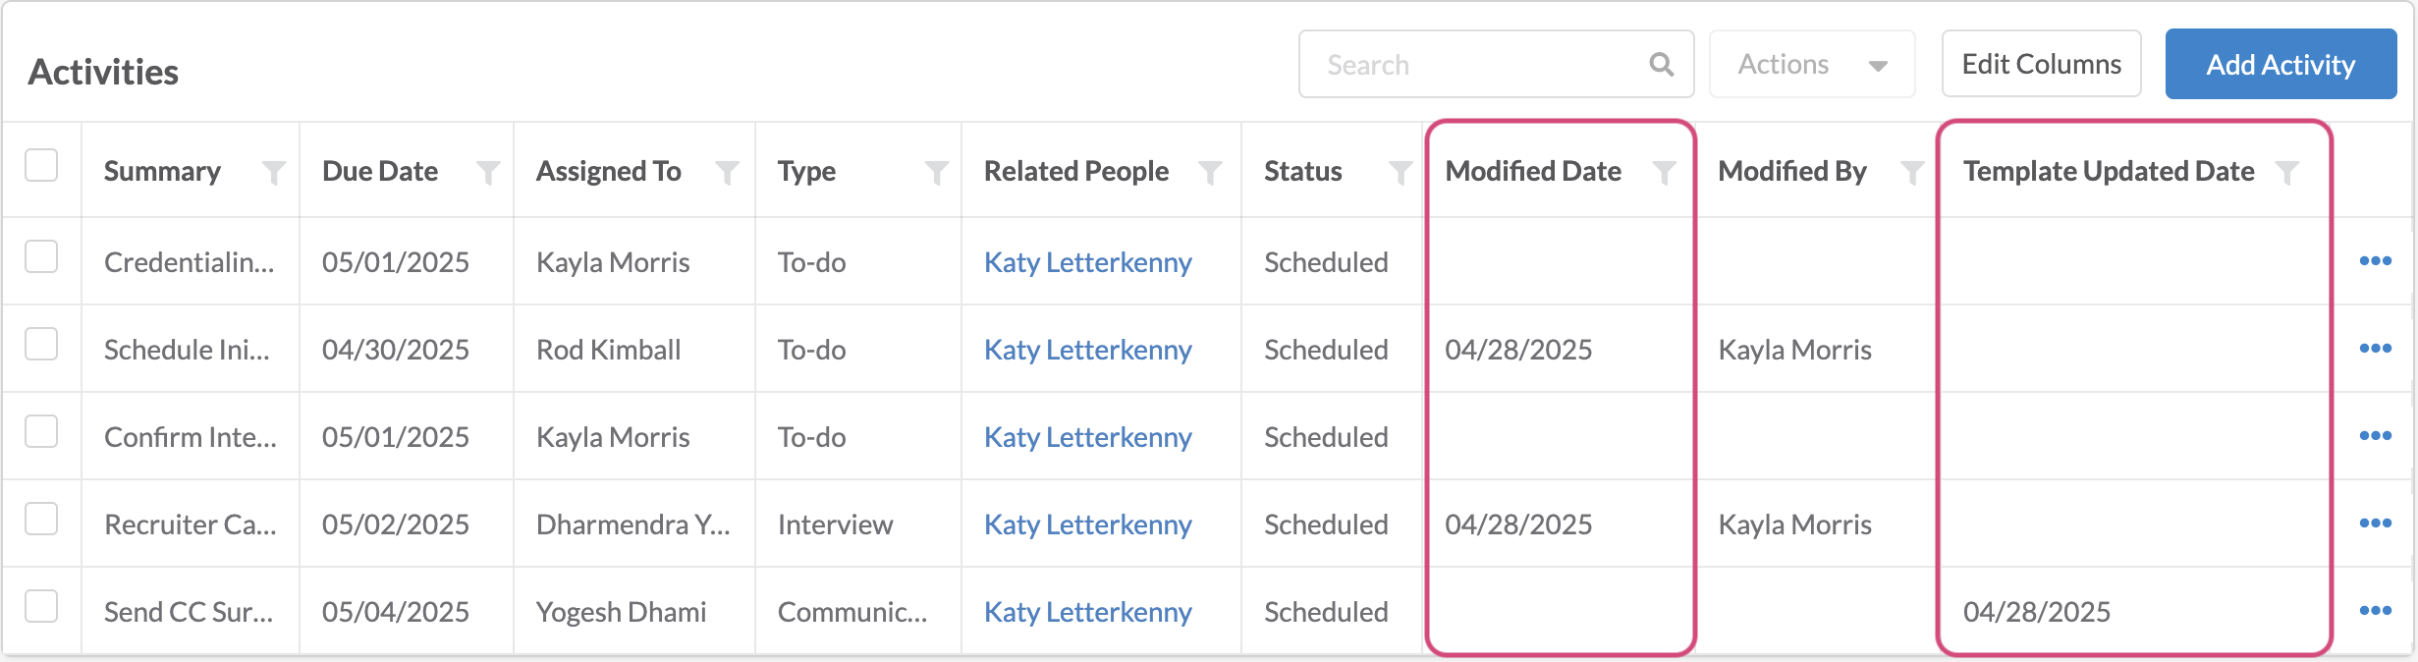
Task: Open Assigned To column filter
Action: click(727, 173)
